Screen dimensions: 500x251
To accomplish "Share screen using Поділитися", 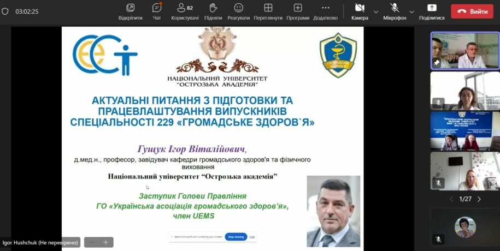I will (x=432, y=11).
